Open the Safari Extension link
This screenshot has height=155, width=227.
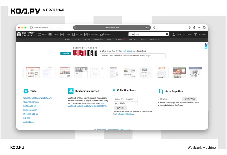[30, 110]
